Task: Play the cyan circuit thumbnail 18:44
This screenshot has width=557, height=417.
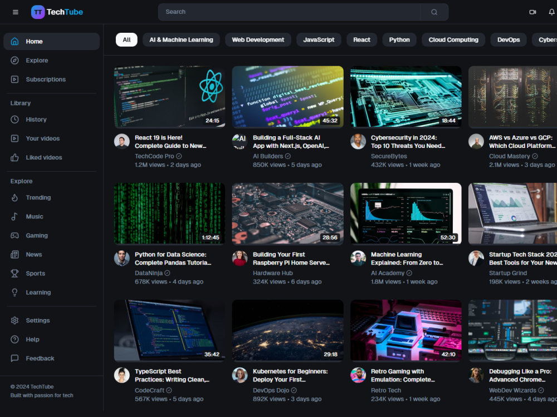Action: pyautogui.click(x=405, y=97)
